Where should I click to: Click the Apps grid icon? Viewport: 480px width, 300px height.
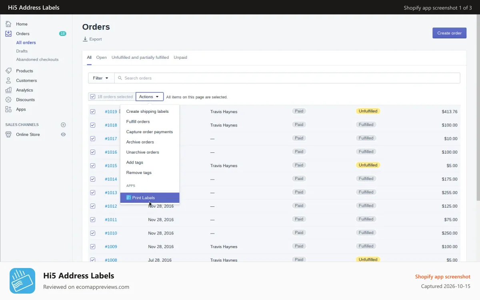click(x=8, y=109)
